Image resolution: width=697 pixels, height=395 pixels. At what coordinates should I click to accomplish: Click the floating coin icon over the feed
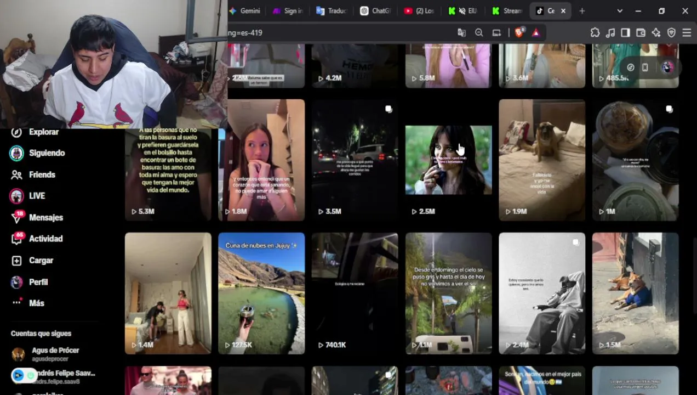(631, 67)
